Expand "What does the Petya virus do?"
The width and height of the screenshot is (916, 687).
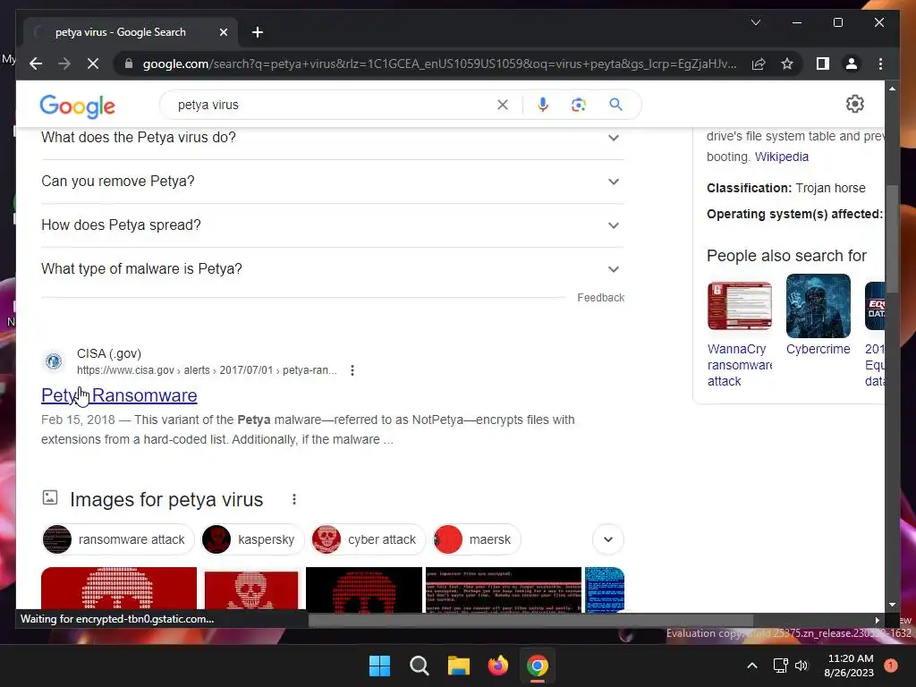click(x=333, y=138)
